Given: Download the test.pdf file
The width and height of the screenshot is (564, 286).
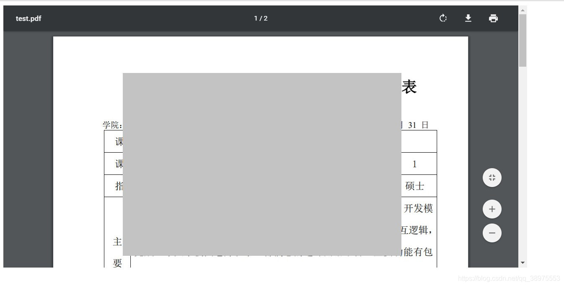Looking at the screenshot, I should pyautogui.click(x=468, y=18).
